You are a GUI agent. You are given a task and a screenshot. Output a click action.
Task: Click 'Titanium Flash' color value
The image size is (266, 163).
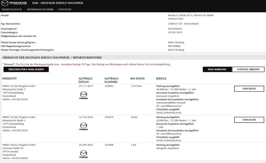point(176,19)
